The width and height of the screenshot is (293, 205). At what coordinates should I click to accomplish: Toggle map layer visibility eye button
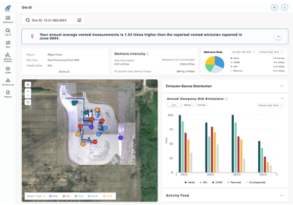[x=28, y=85]
